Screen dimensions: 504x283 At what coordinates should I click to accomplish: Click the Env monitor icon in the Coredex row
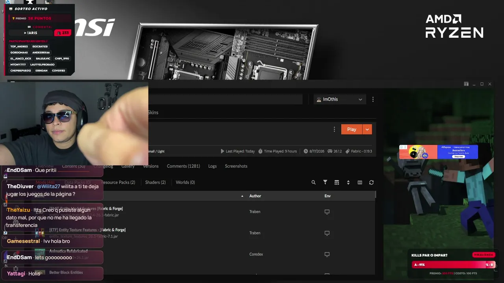327,254
